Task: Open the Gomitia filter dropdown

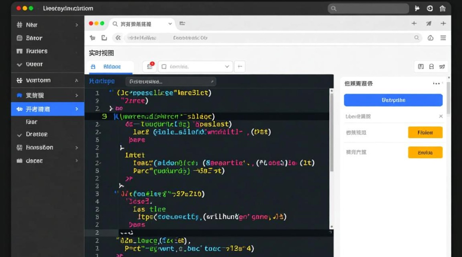Action: click(x=195, y=66)
